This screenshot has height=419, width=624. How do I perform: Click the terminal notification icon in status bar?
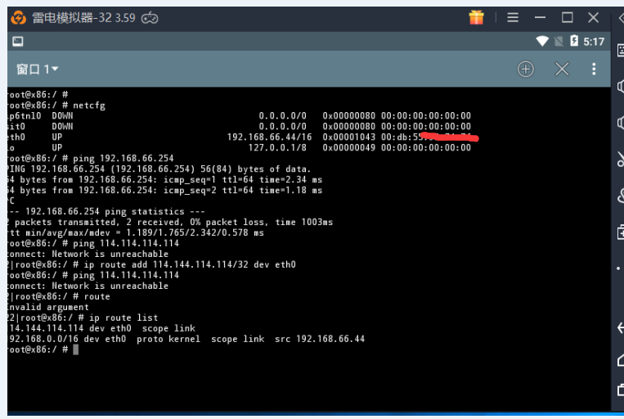point(18,41)
